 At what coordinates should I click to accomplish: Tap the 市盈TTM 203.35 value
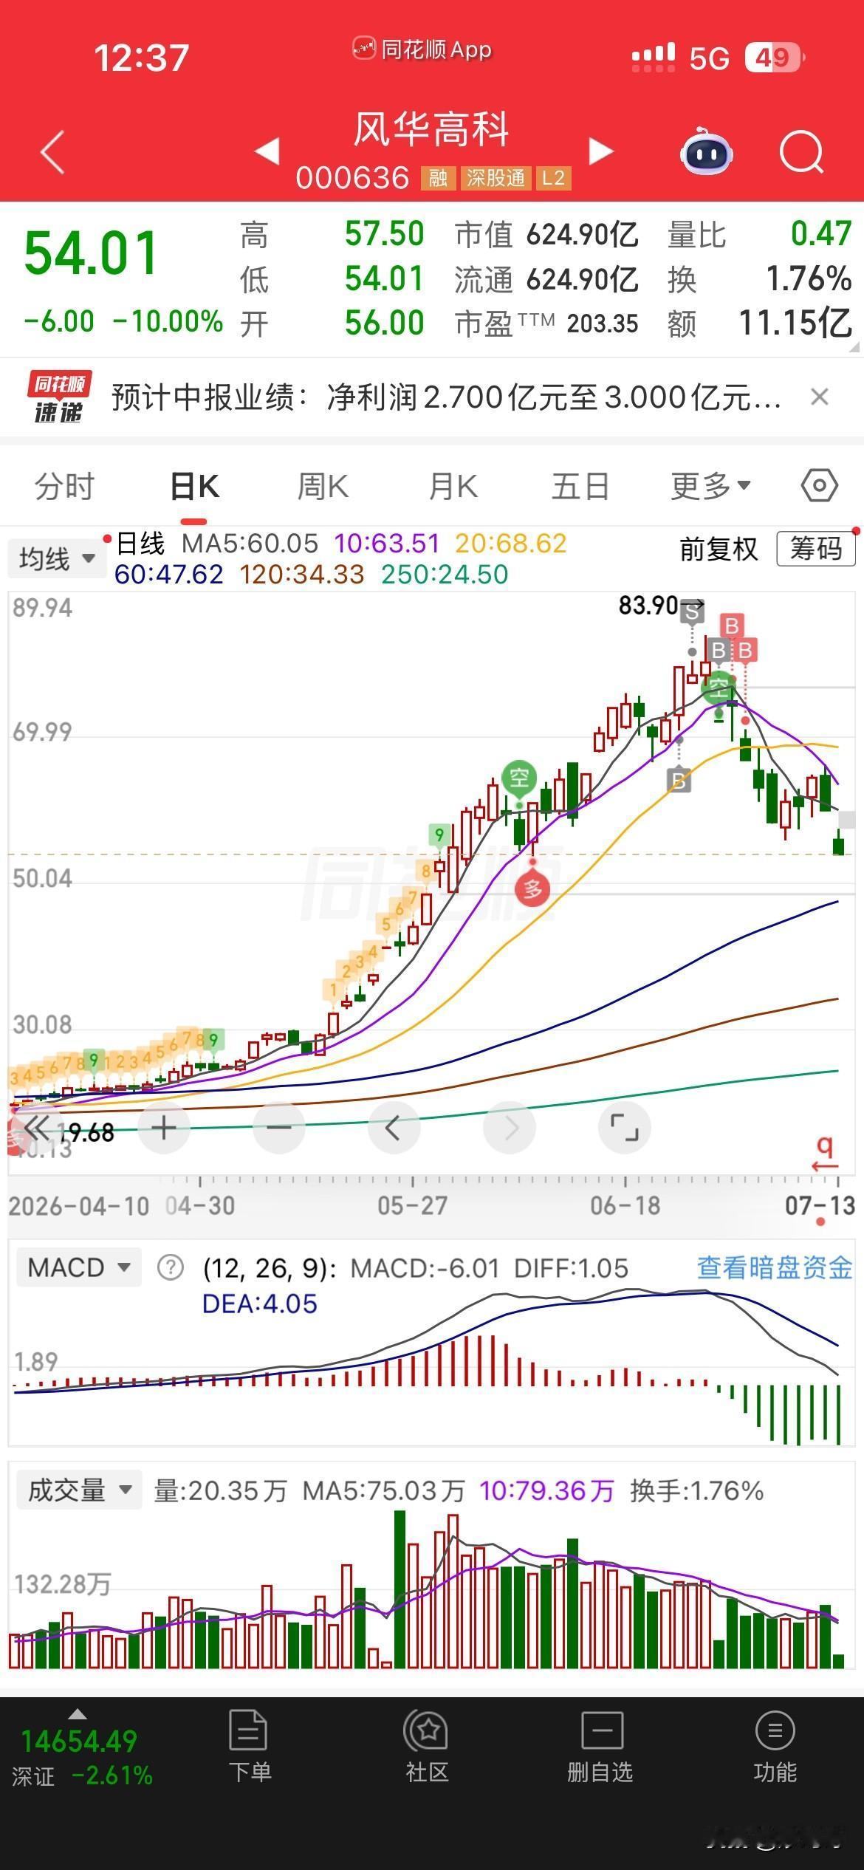[x=603, y=323]
